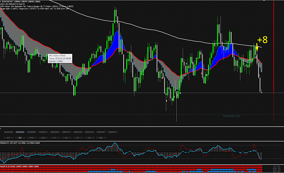Set timeframe to H4
The image size is (284, 173).
click(66, 138)
